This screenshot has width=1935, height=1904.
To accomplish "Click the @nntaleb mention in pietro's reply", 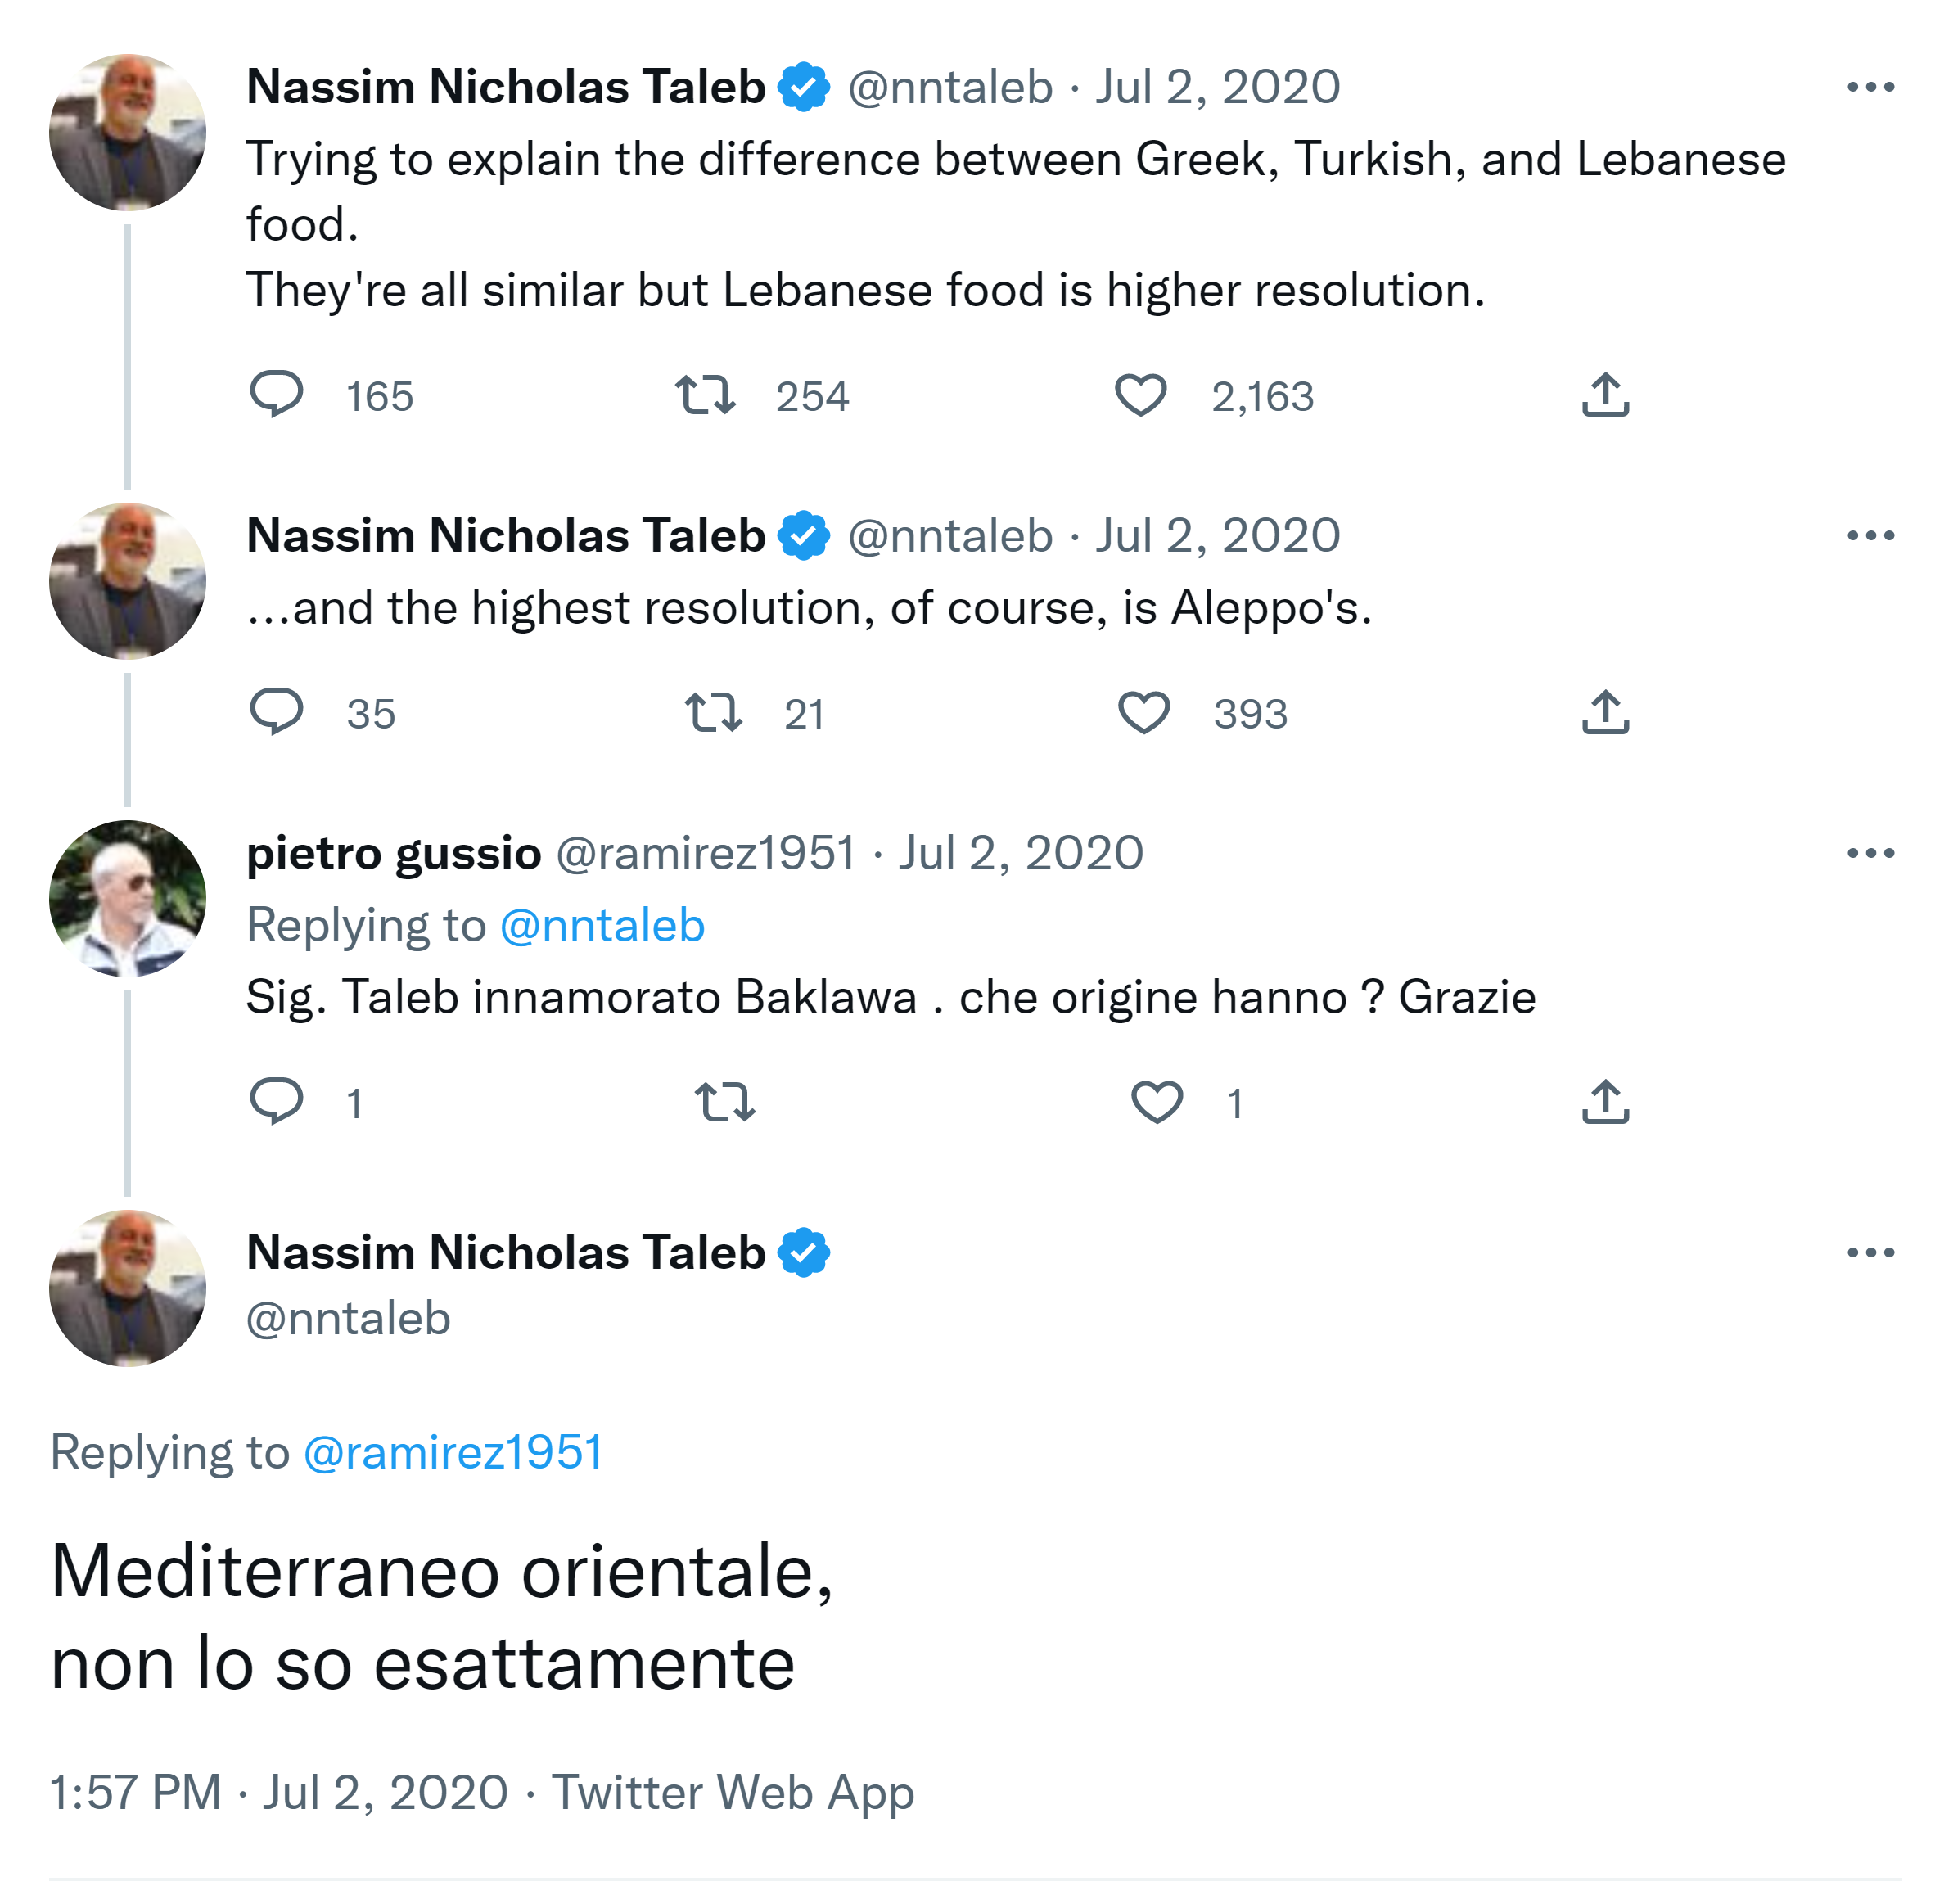I will point(602,925).
